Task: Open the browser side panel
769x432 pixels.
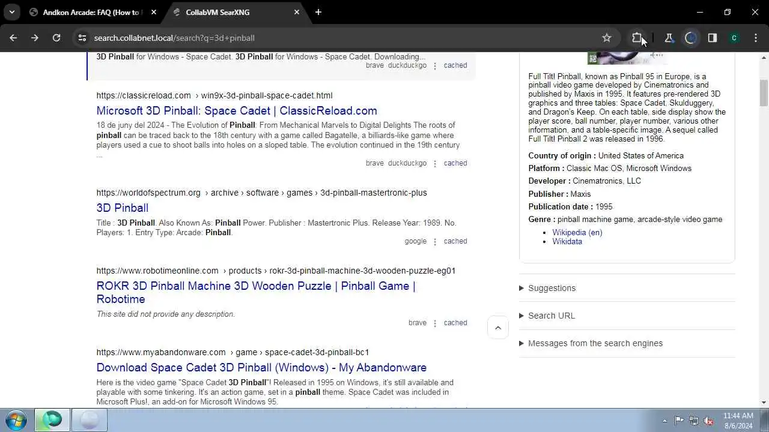Action: [713, 38]
